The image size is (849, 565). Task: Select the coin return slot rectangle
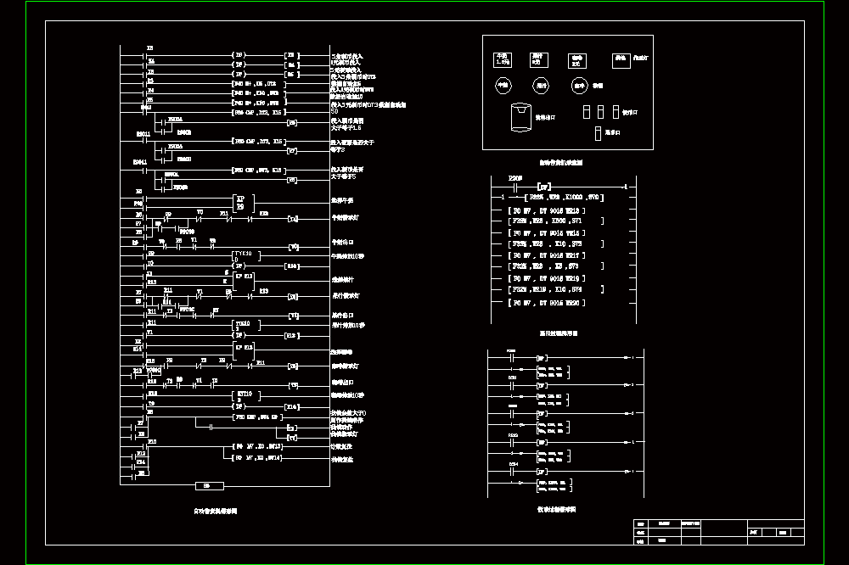(x=598, y=134)
